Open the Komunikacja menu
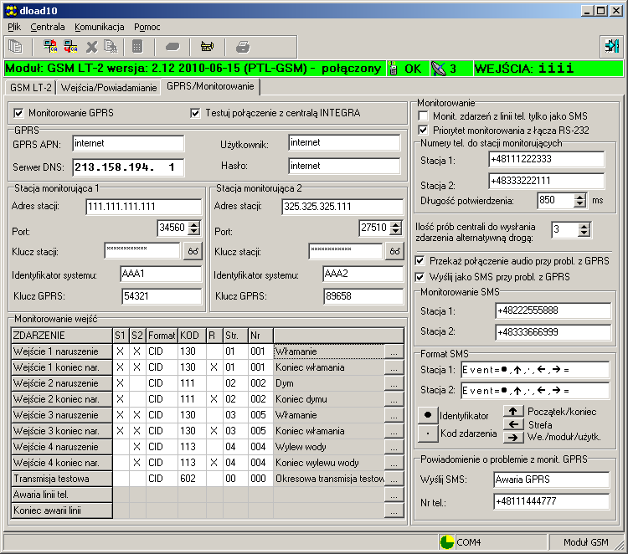Image resolution: width=628 pixels, height=554 pixels. [x=100, y=28]
